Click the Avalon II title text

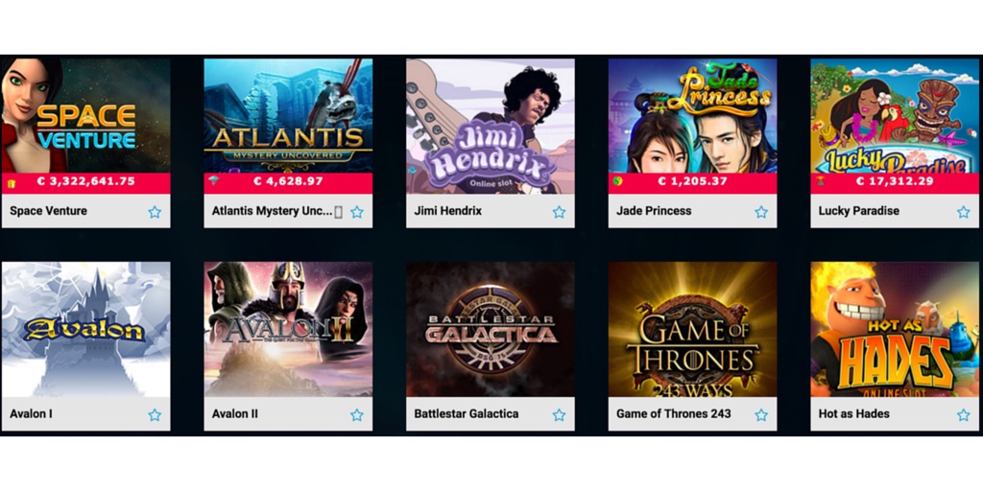click(235, 414)
